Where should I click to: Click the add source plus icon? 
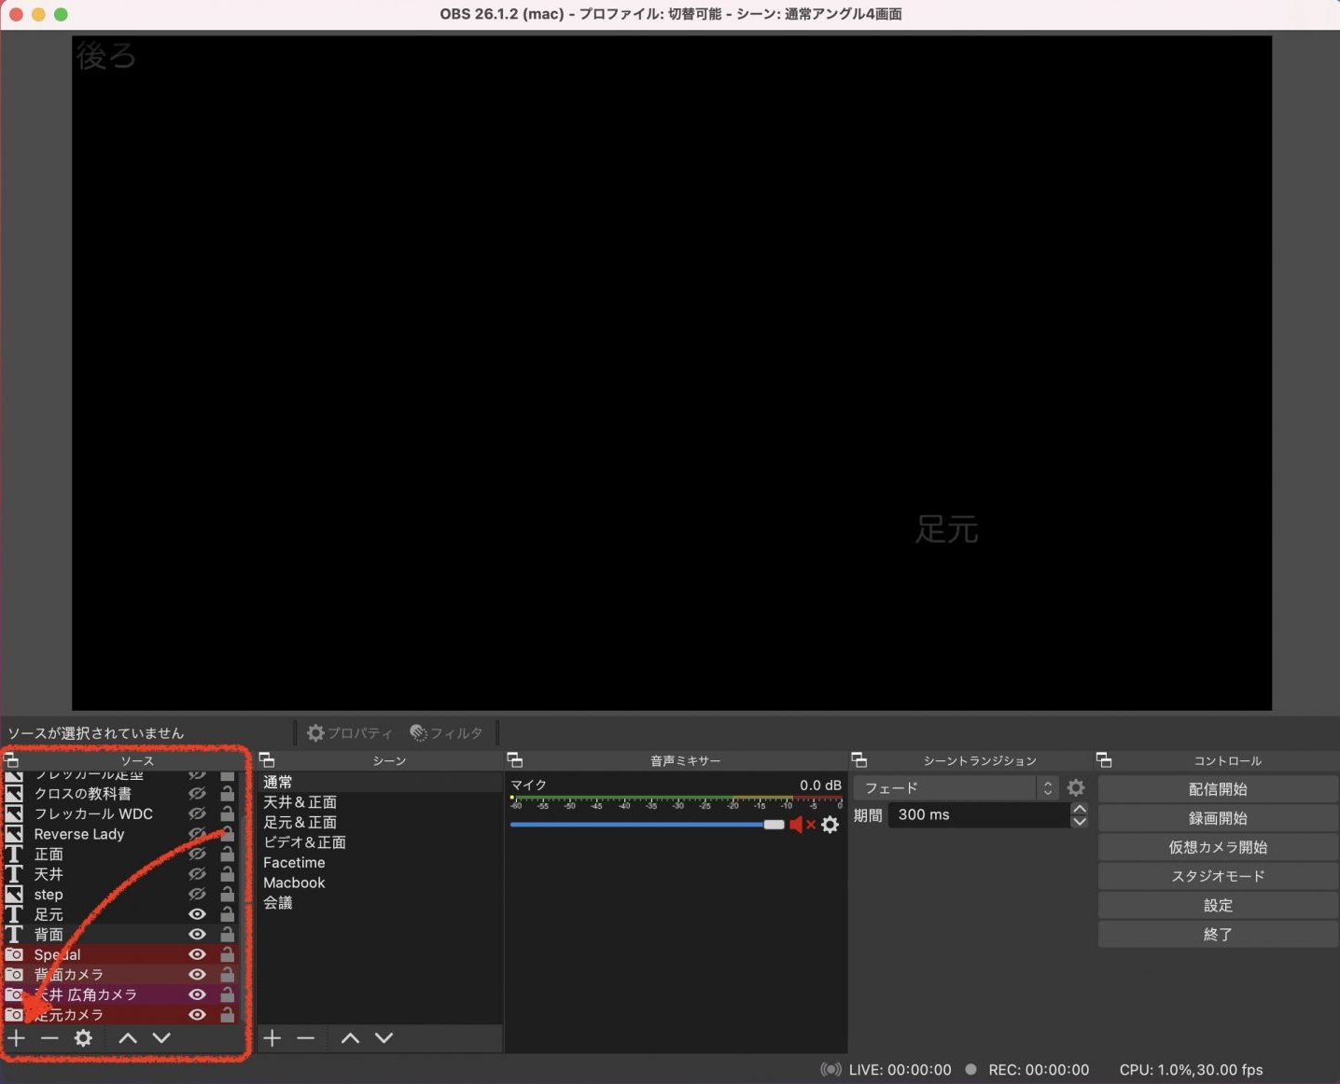16,1038
